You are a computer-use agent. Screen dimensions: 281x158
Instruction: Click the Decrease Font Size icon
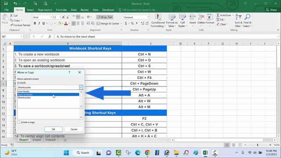click(x=68, y=17)
